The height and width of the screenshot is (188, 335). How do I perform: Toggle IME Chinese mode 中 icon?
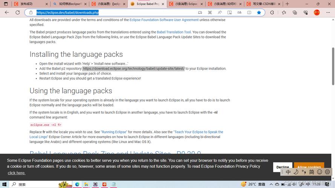click(x=288, y=172)
